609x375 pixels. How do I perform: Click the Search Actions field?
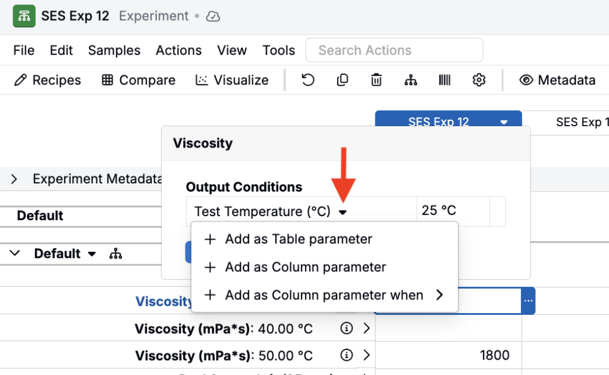click(394, 50)
